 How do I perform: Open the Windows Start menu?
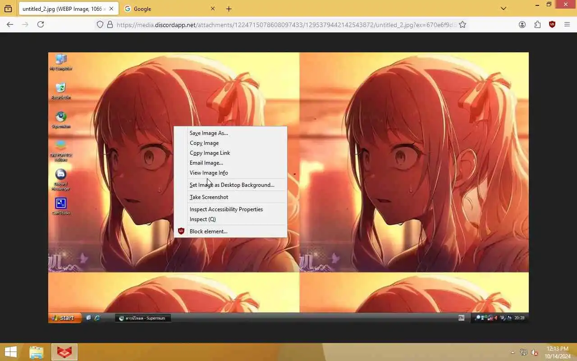point(11,352)
